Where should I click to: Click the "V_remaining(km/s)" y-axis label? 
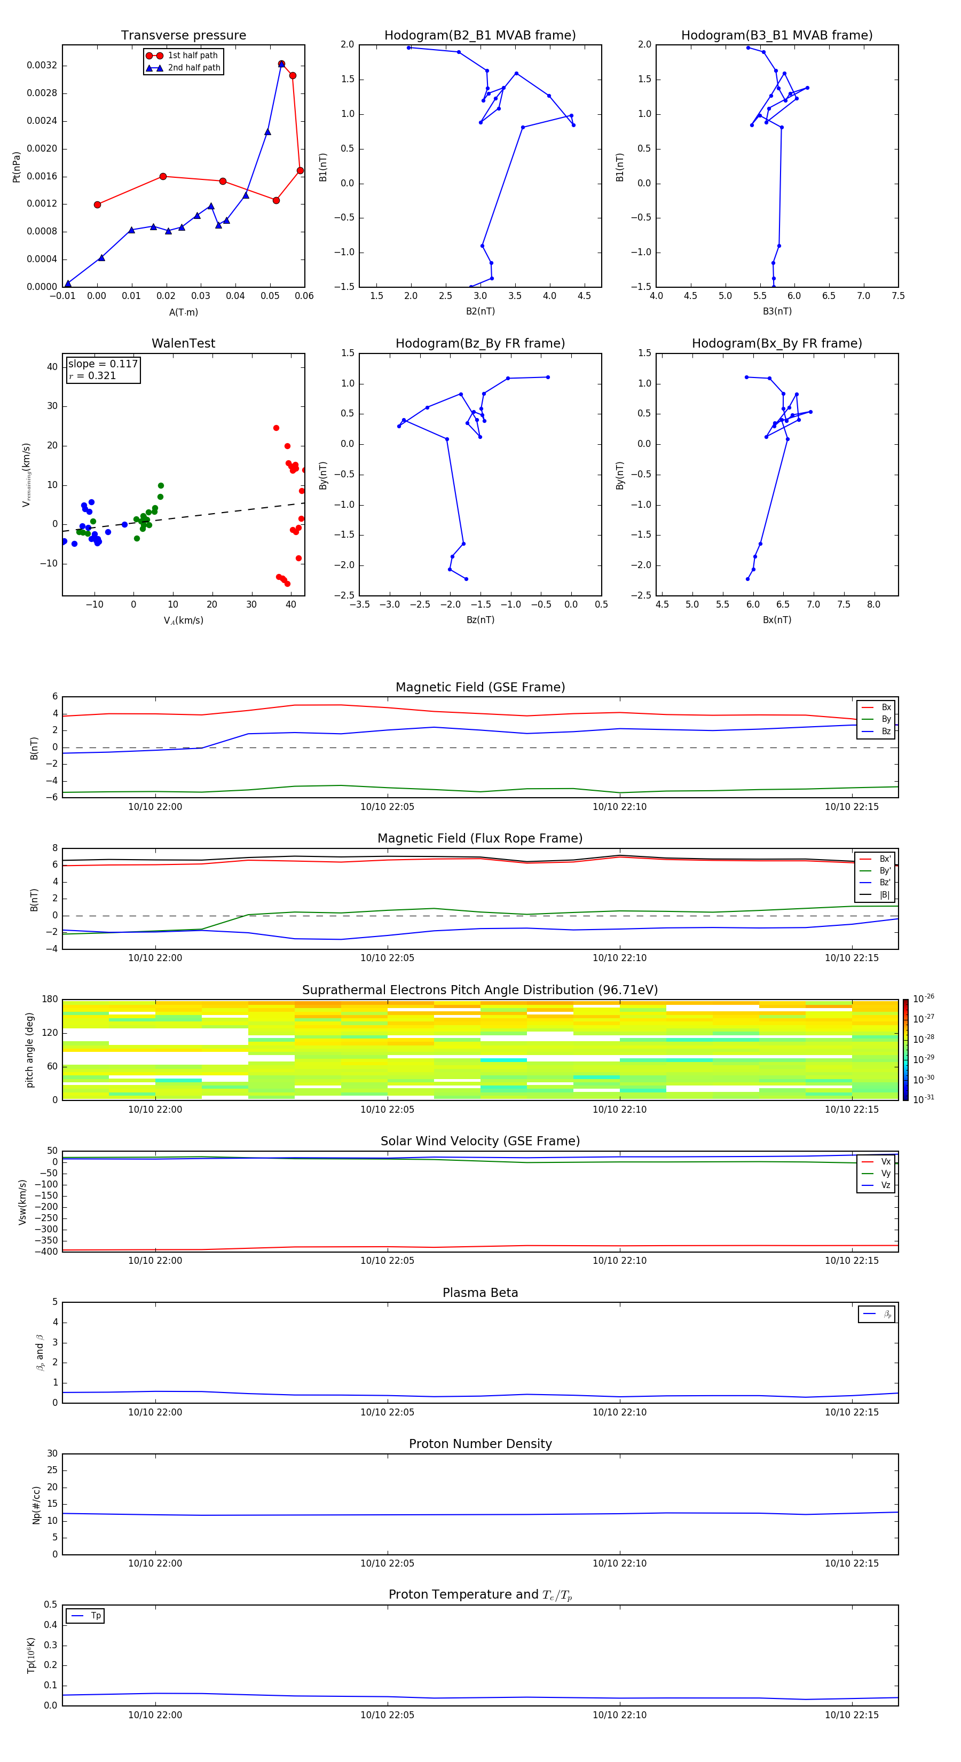click(x=27, y=475)
